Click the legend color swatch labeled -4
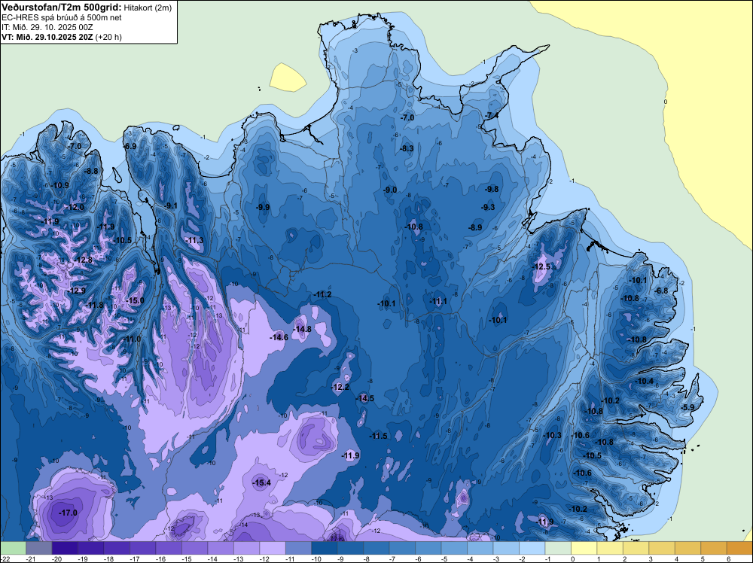 (x=480, y=548)
